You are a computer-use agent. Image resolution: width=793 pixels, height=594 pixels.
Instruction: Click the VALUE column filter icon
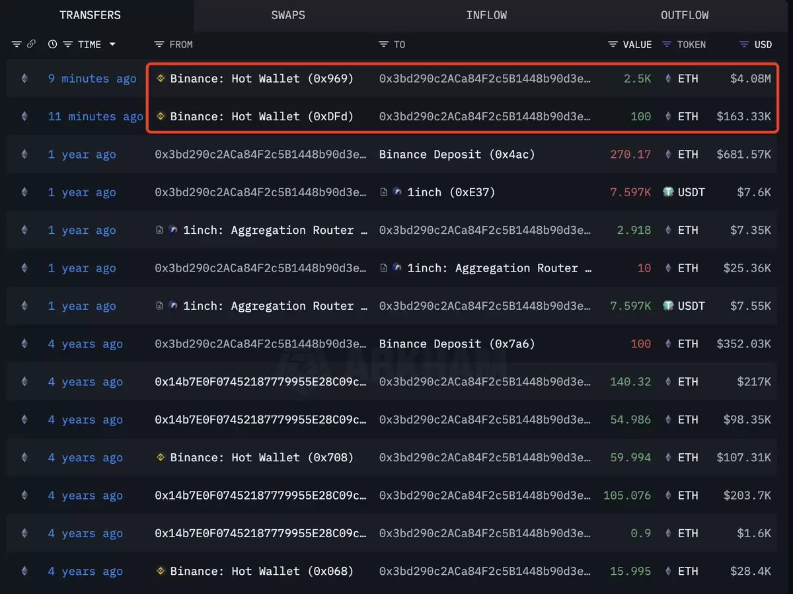[x=613, y=44]
